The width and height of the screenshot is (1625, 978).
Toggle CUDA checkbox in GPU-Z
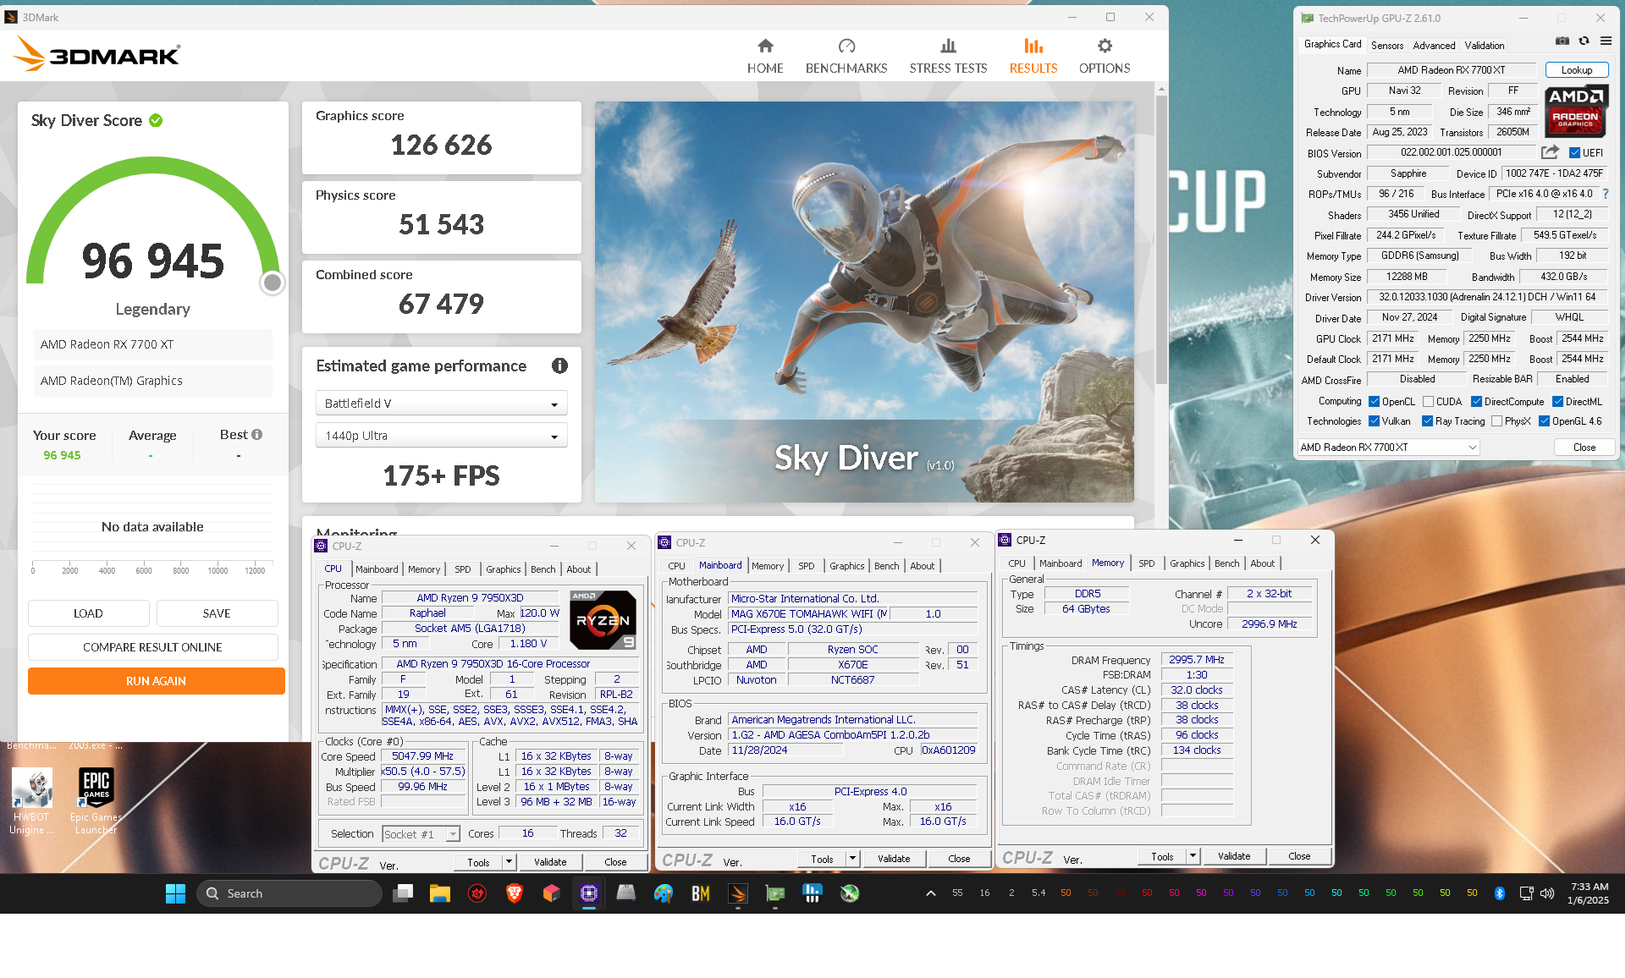[1428, 402]
